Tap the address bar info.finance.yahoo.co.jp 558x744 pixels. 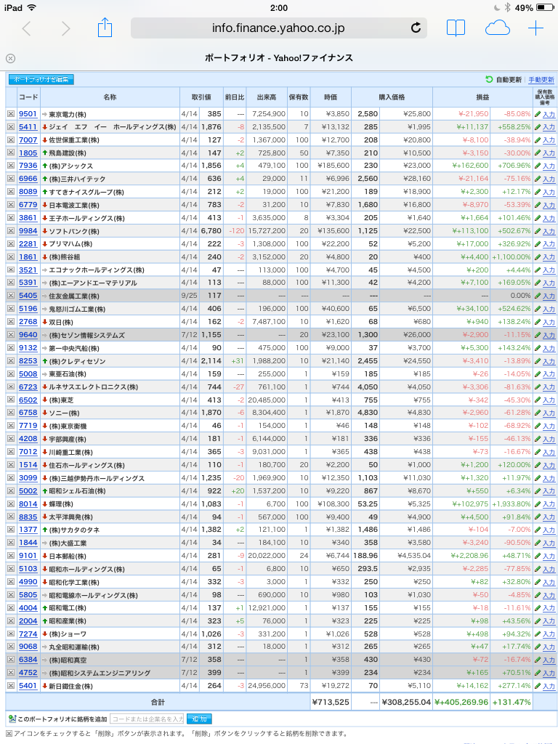278,28
